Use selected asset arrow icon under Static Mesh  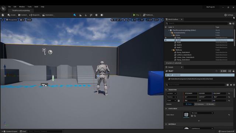[x=192, y=116]
